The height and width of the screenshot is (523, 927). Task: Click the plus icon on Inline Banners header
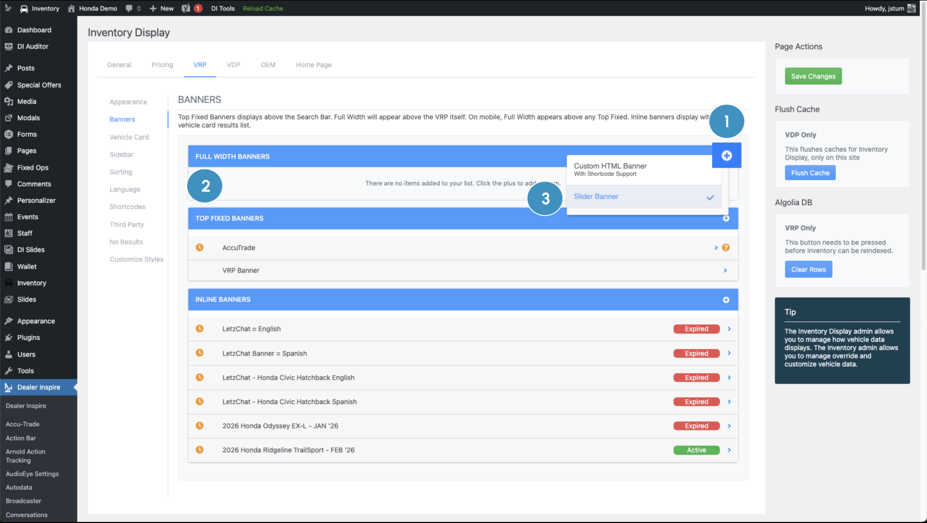pyautogui.click(x=726, y=300)
